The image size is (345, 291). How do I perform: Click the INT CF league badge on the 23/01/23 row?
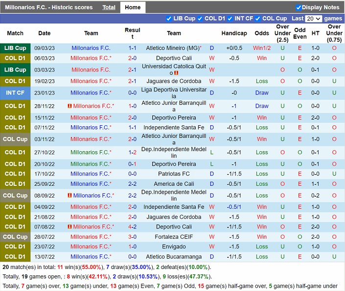click(x=15, y=93)
